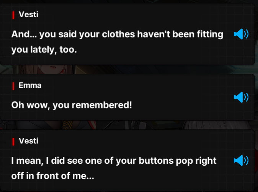Click yellow chevron emblem in the background

[x=68, y=125]
